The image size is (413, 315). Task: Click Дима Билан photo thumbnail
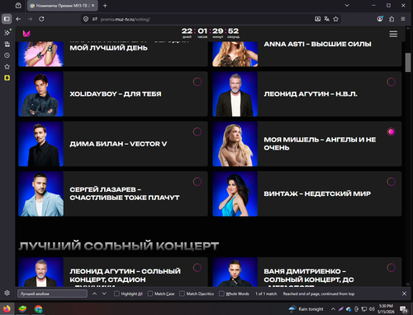click(x=41, y=144)
